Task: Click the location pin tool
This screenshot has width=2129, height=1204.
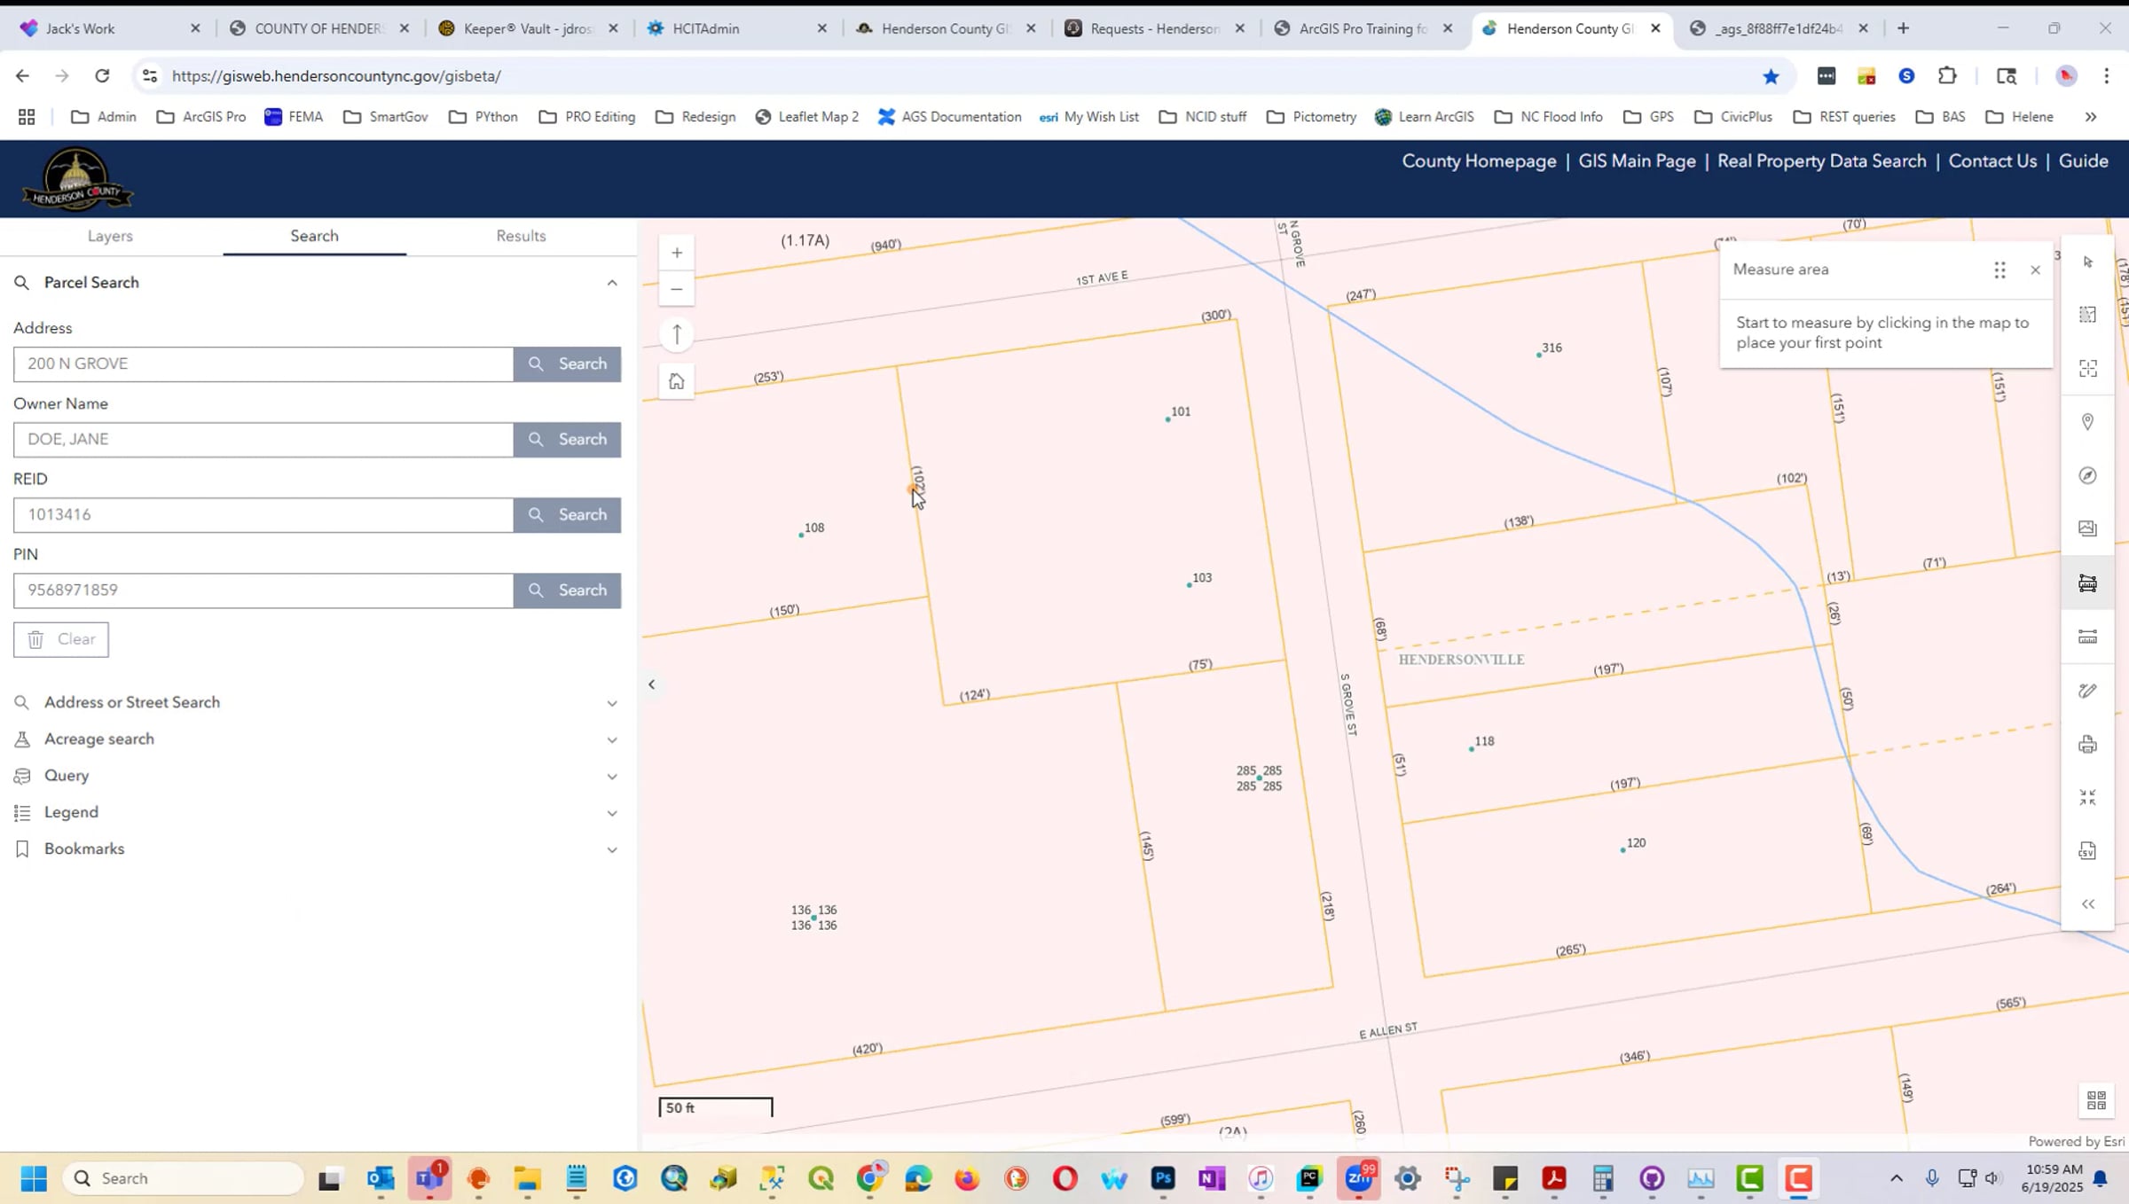Action: pos(2087,422)
